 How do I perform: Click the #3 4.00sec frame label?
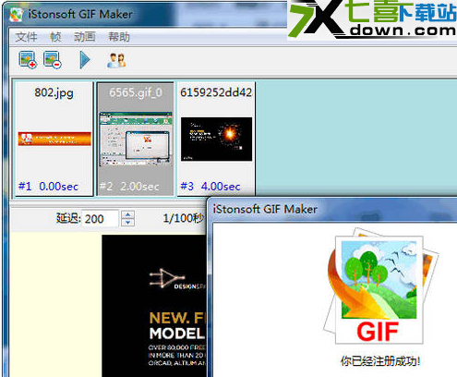[x=210, y=187]
